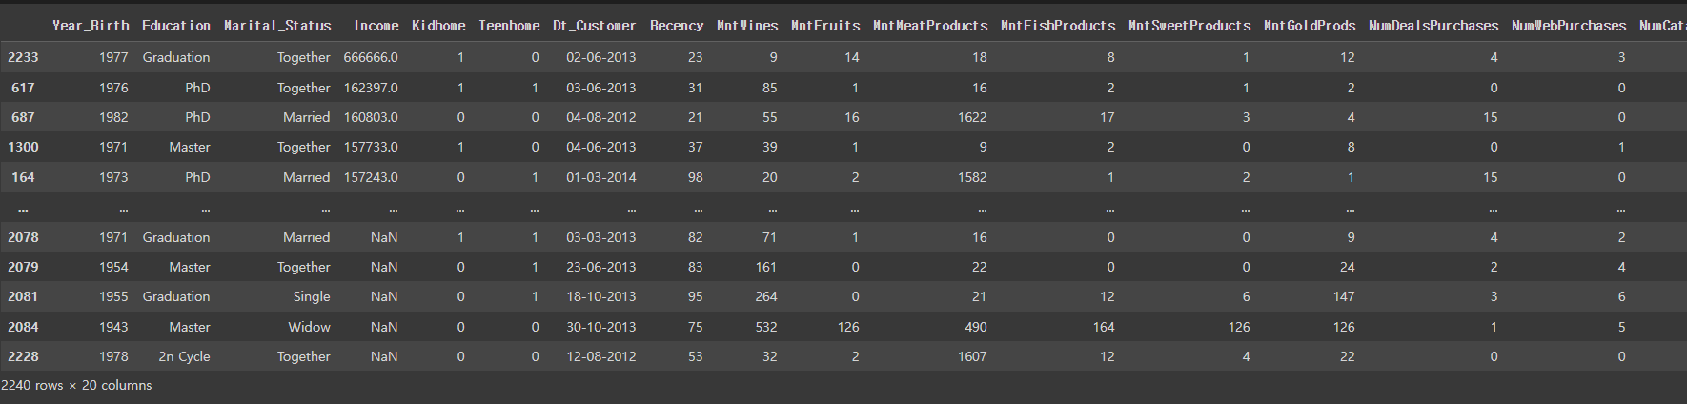Image resolution: width=1687 pixels, height=404 pixels.
Task: Select row index 2081
Action: 23,296
